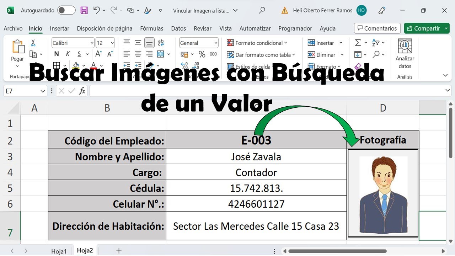Open the Programador tab
The width and height of the screenshot is (455, 256).
click(x=295, y=28)
